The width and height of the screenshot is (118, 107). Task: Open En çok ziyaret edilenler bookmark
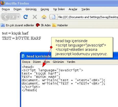[20, 25]
